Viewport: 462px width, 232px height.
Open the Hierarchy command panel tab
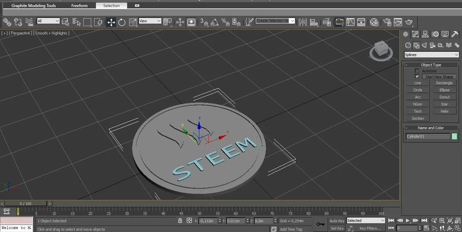(426, 34)
